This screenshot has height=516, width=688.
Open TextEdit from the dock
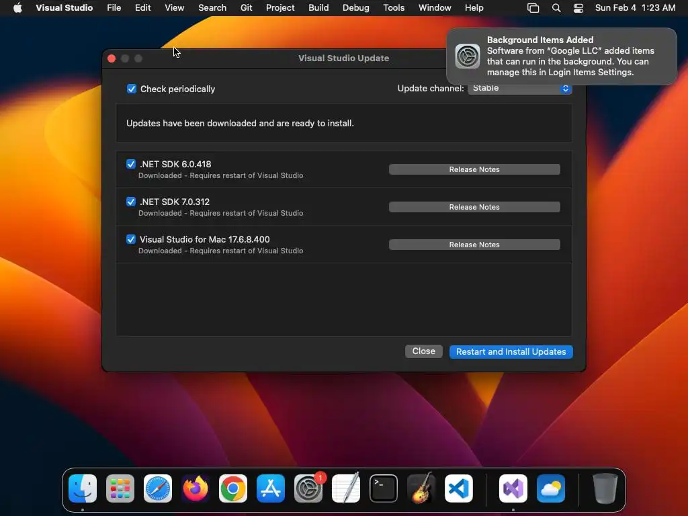[346, 488]
